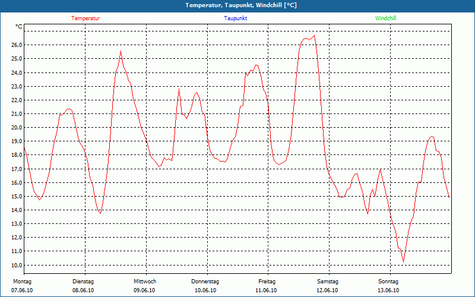
Task: Click the 19,0 y-axis value
Action: click(17, 141)
